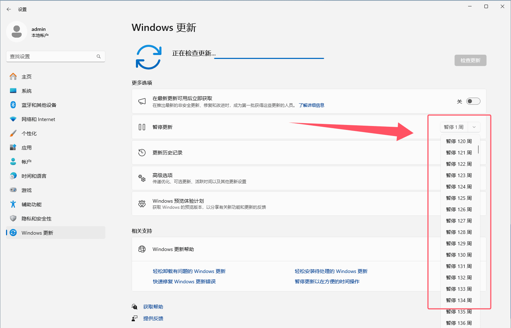511x328 pixels.
Task: Open the 应用 apps icon
Action: (x=13, y=147)
